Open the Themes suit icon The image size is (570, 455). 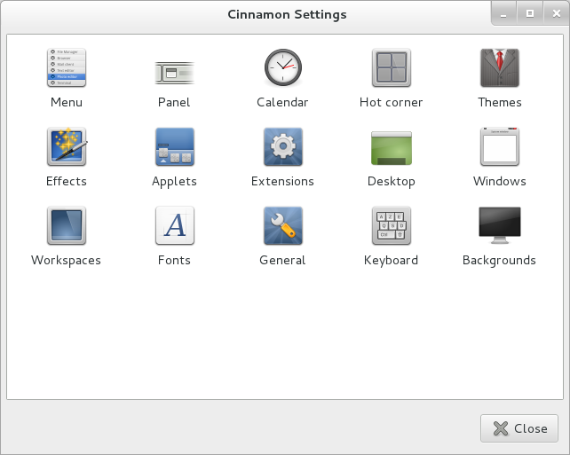click(x=500, y=67)
